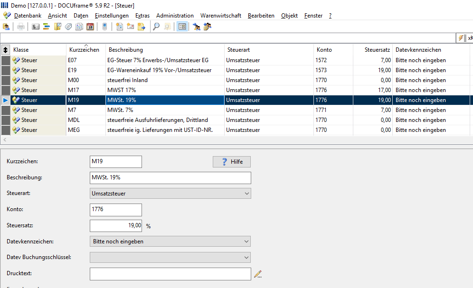The height and width of the screenshot is (288, 473).
Task: Click the new document icon
Action: pyautogui.click(x=120, y=27)
